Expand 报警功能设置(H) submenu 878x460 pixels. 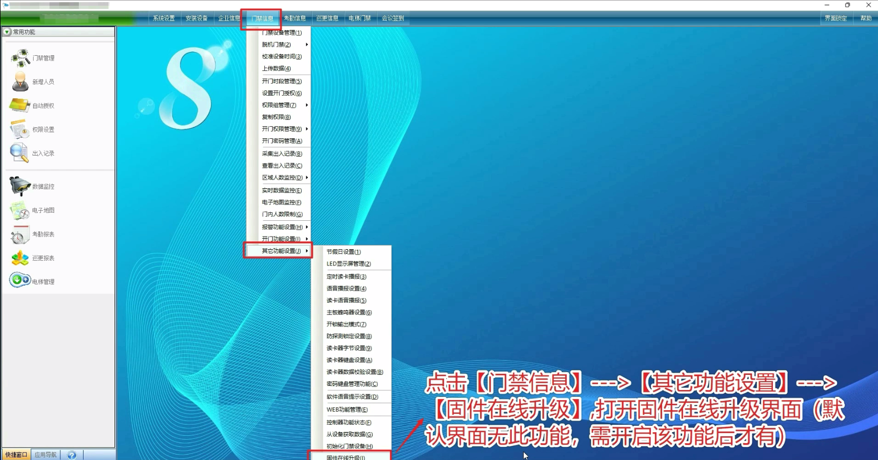(283, 227)
